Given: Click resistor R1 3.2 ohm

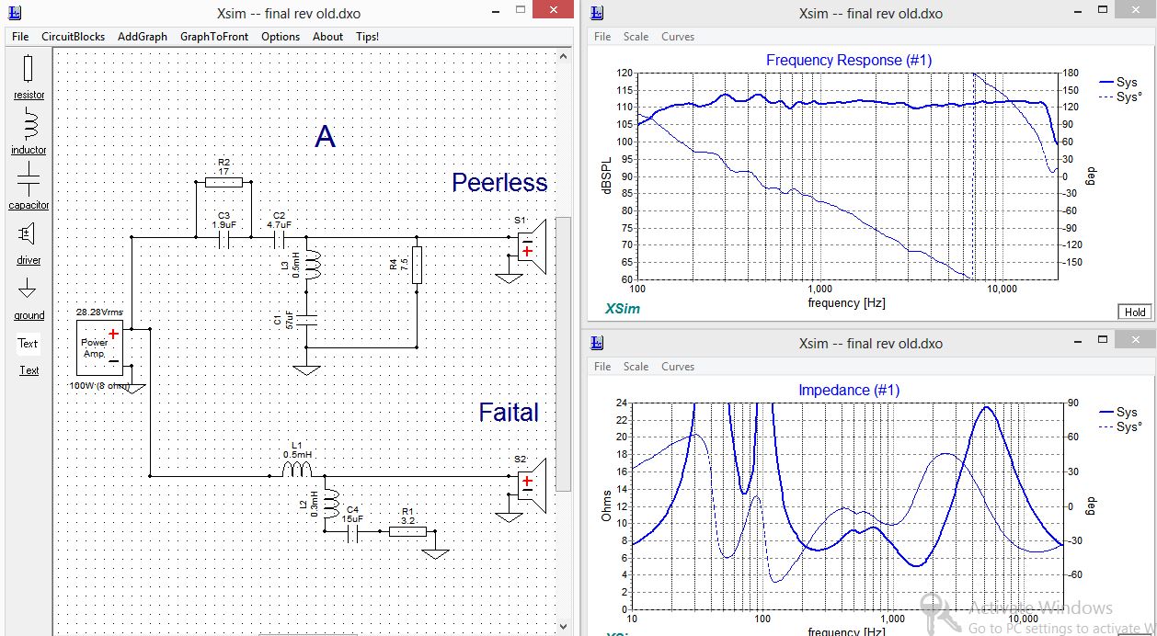Looking at the screenshot, I should (407, 530).
